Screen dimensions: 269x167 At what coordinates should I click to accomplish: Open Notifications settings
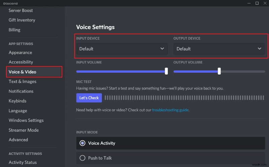[x=21, y=91]
